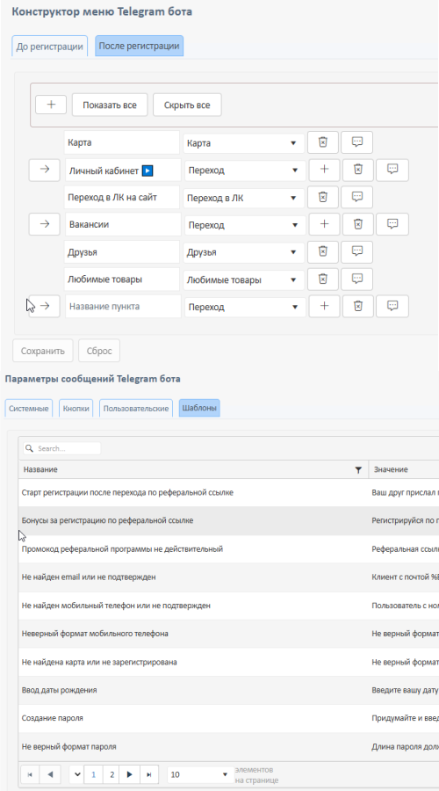The image size is (439, 791).
Task: Click the Показать все button
Action: 110,105
